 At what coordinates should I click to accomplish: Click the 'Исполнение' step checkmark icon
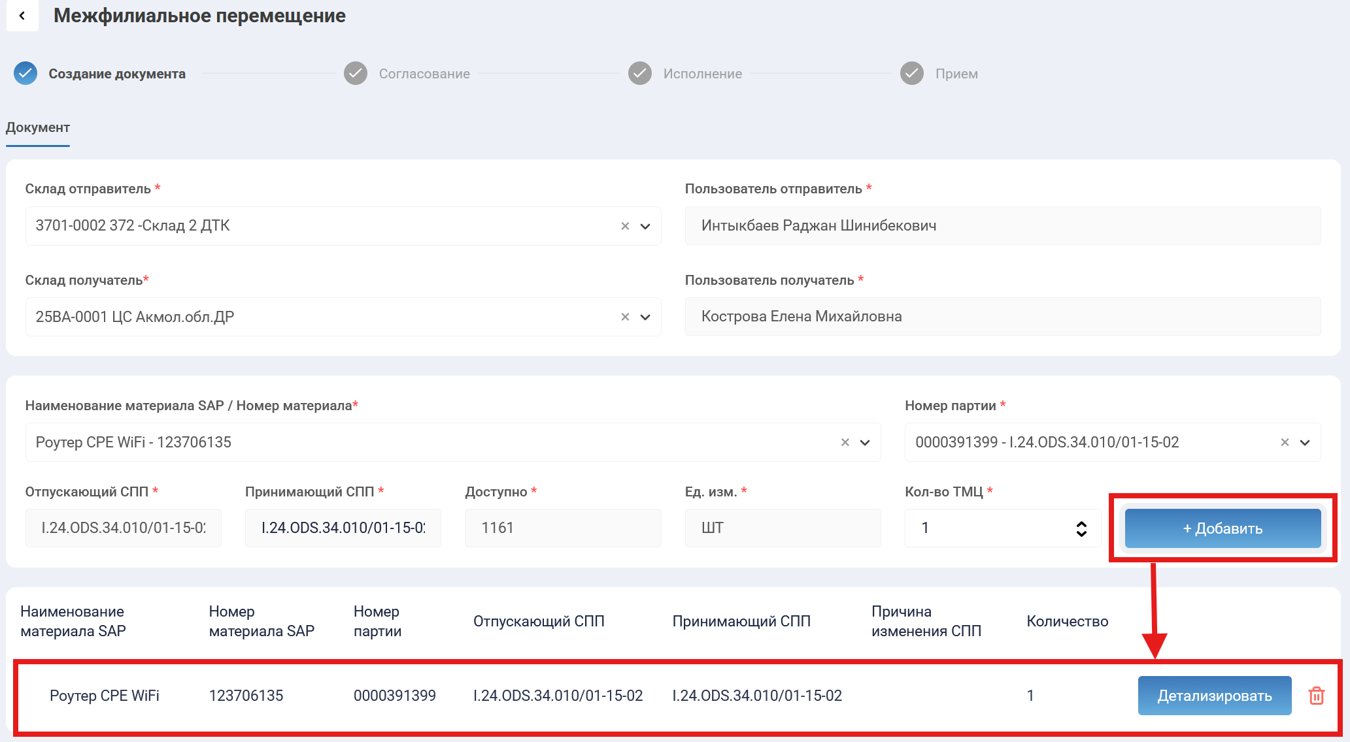click(x=640, y=73)
